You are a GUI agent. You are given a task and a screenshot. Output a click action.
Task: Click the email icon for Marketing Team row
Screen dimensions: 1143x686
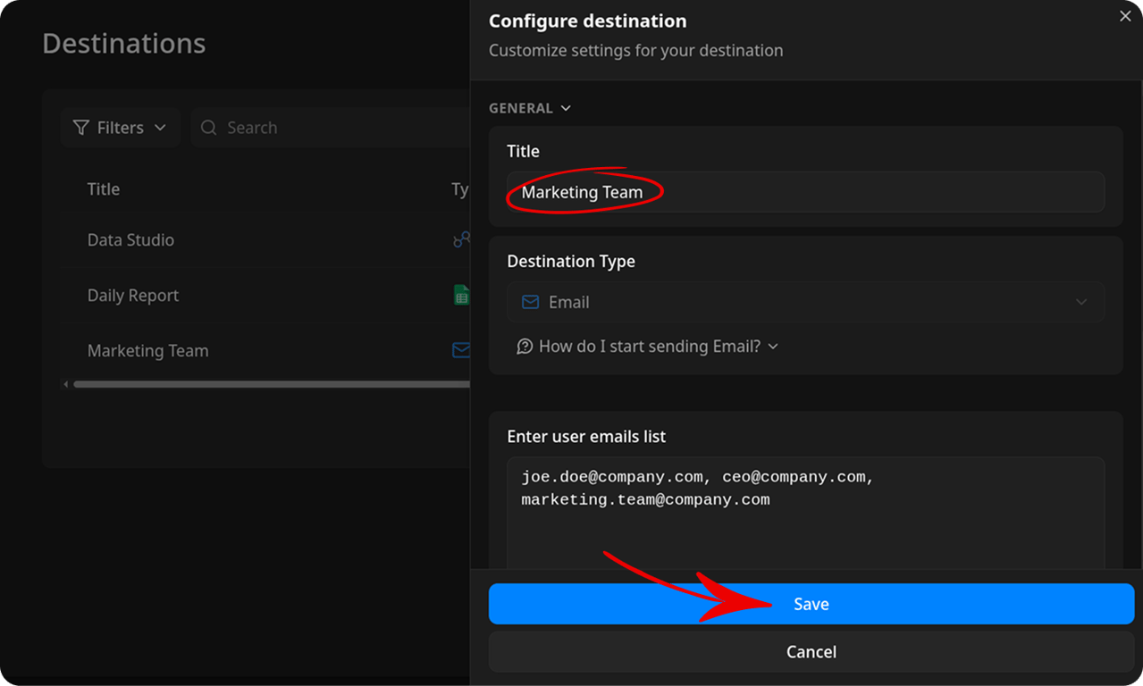click(x=461, y=350)
